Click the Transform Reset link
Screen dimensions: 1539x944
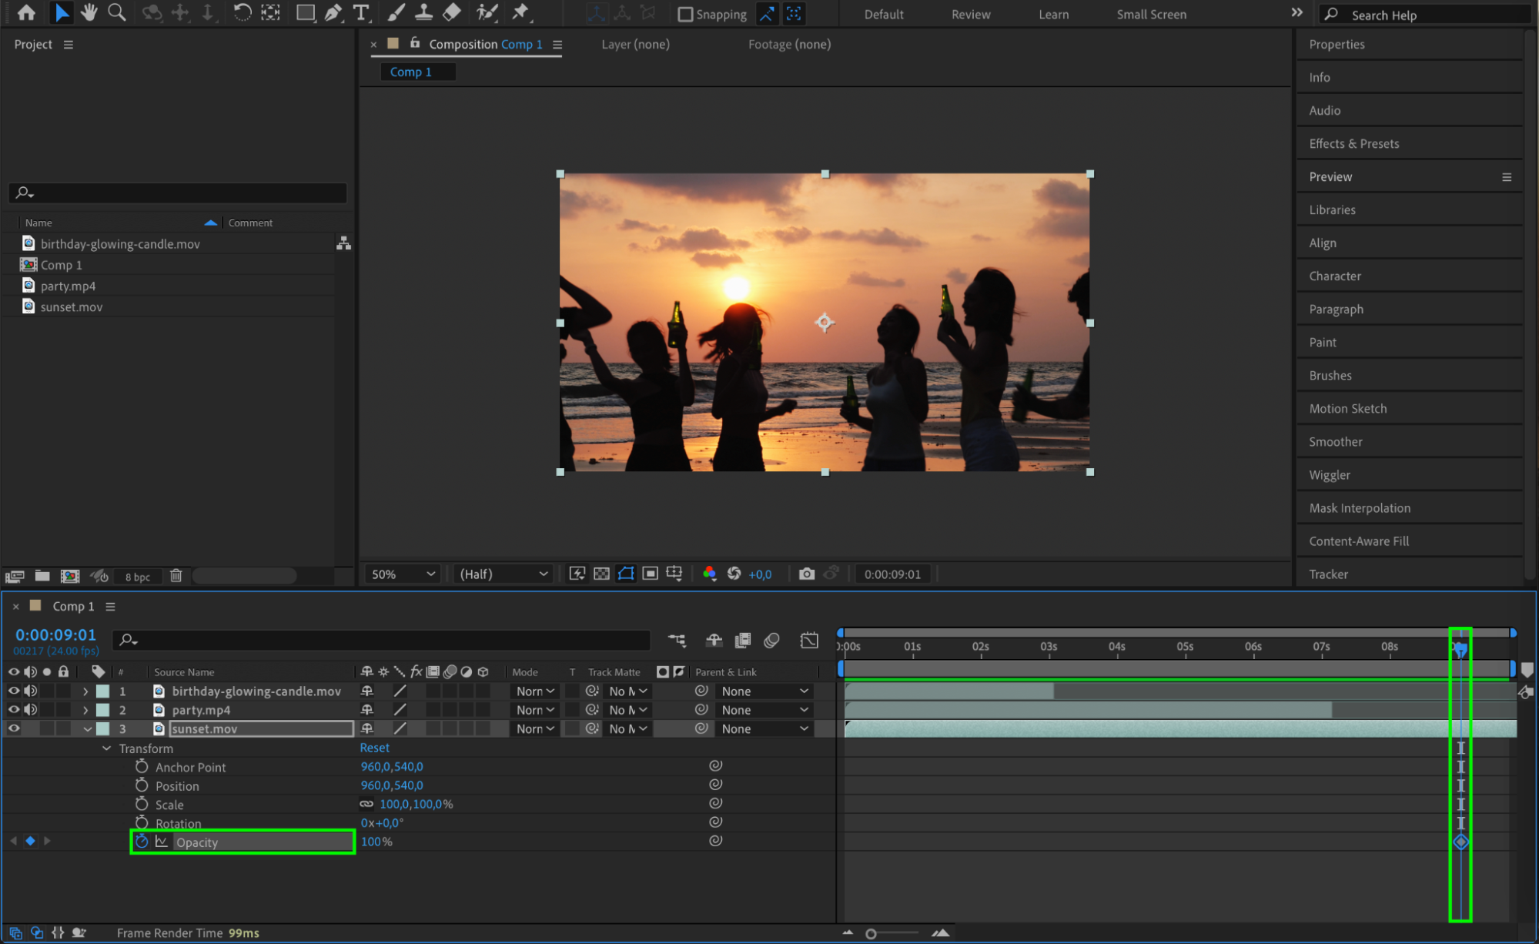374,748
